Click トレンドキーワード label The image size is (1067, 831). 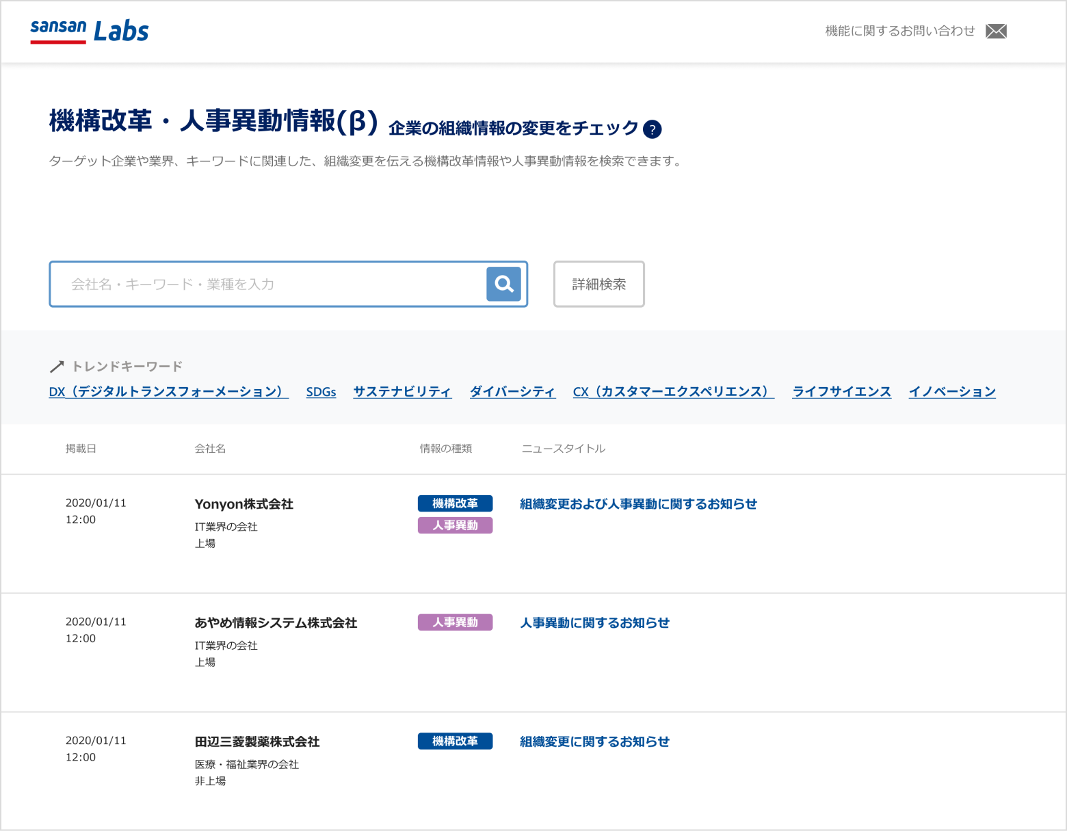[x=127, y=367]
